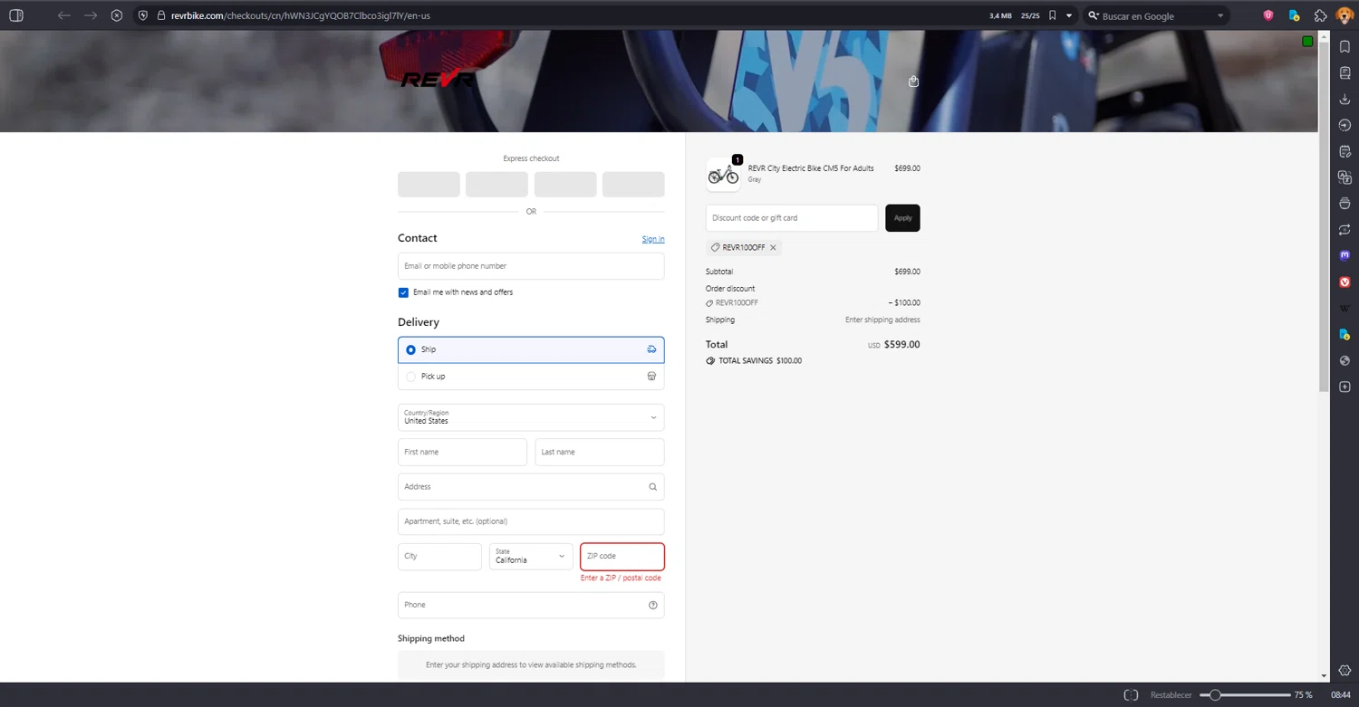
Task: Click the City field
Action: pyautogui.click(x=439, y=556)
